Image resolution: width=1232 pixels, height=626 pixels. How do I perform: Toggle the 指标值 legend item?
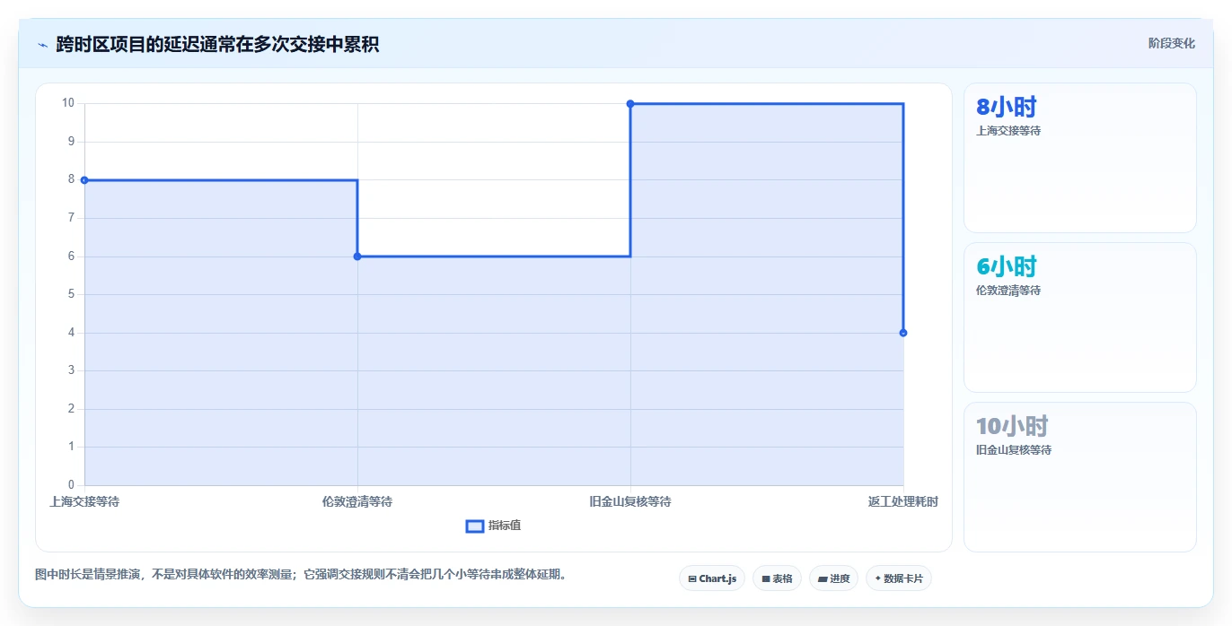493,526
